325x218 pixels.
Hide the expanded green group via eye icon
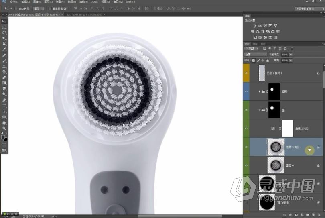pos(246,110)
